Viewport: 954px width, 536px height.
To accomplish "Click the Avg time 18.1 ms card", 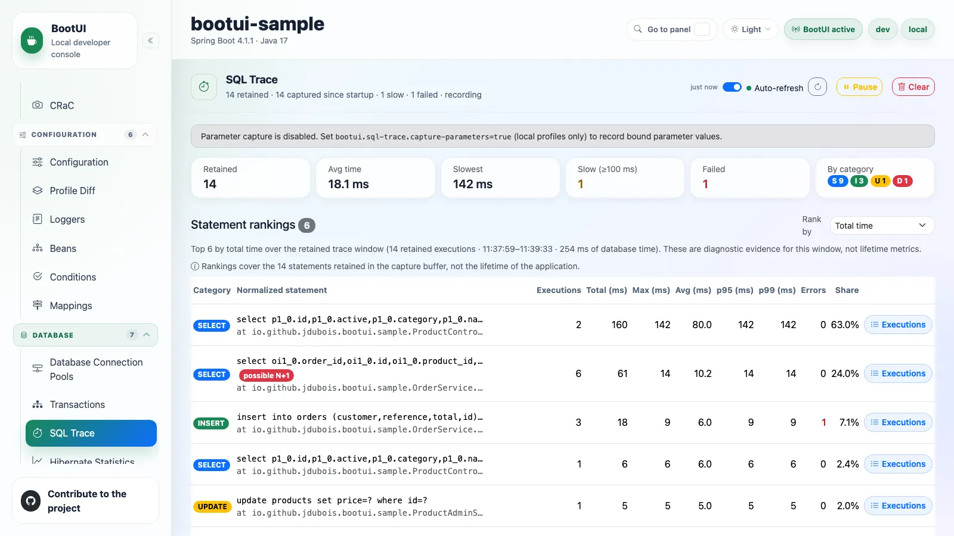I will [x=376, y=177].
